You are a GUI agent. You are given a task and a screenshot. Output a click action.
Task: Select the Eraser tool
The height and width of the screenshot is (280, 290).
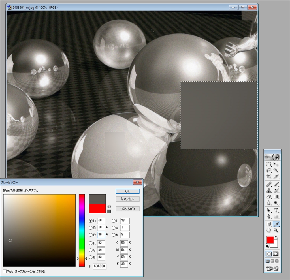(x=269, y=197)
